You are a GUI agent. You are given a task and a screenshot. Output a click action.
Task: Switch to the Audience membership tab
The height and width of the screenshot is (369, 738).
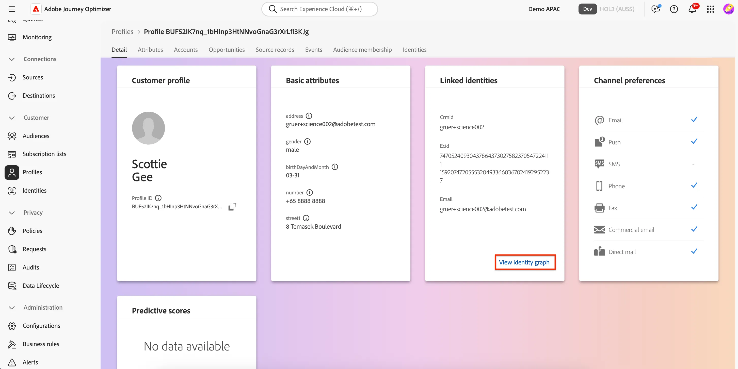(x=362, y=49)
